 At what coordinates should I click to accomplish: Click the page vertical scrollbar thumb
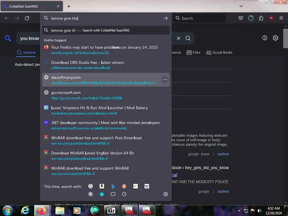click(x=285, y=38)
